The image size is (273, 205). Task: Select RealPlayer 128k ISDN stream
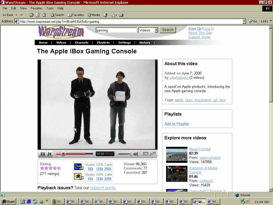100,169
